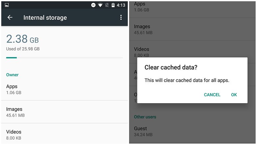Open the Videos 8.00 KB entry

pos(64,134)
